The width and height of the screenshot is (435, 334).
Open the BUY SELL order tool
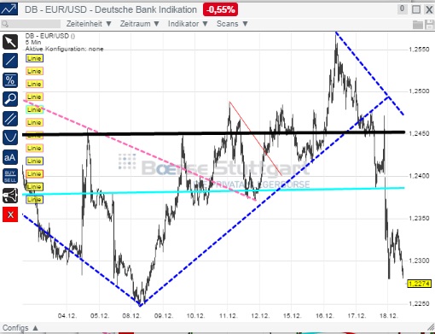10,176
